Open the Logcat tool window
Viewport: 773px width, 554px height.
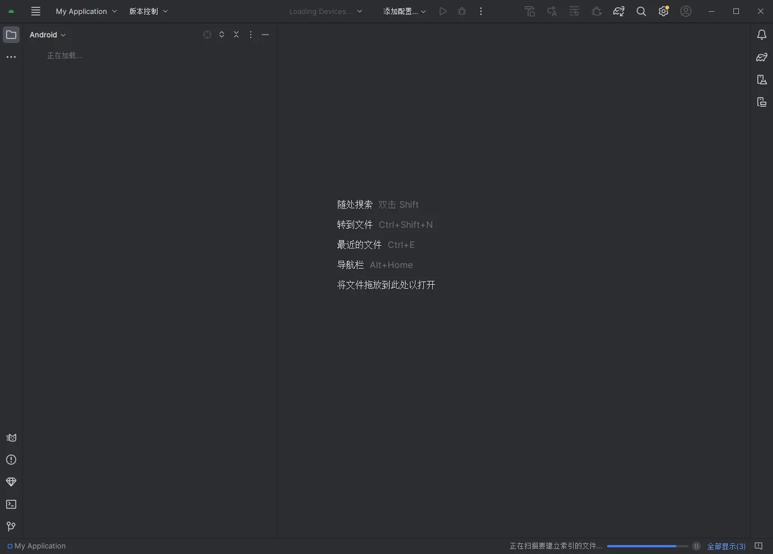(11, 438)
